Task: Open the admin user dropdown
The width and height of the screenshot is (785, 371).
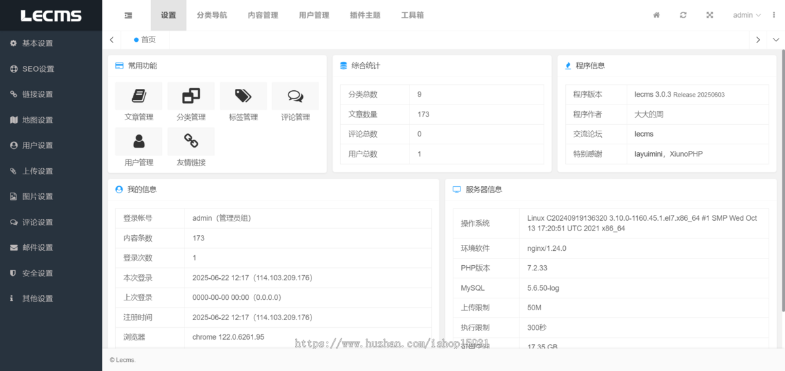Action: 747,15
